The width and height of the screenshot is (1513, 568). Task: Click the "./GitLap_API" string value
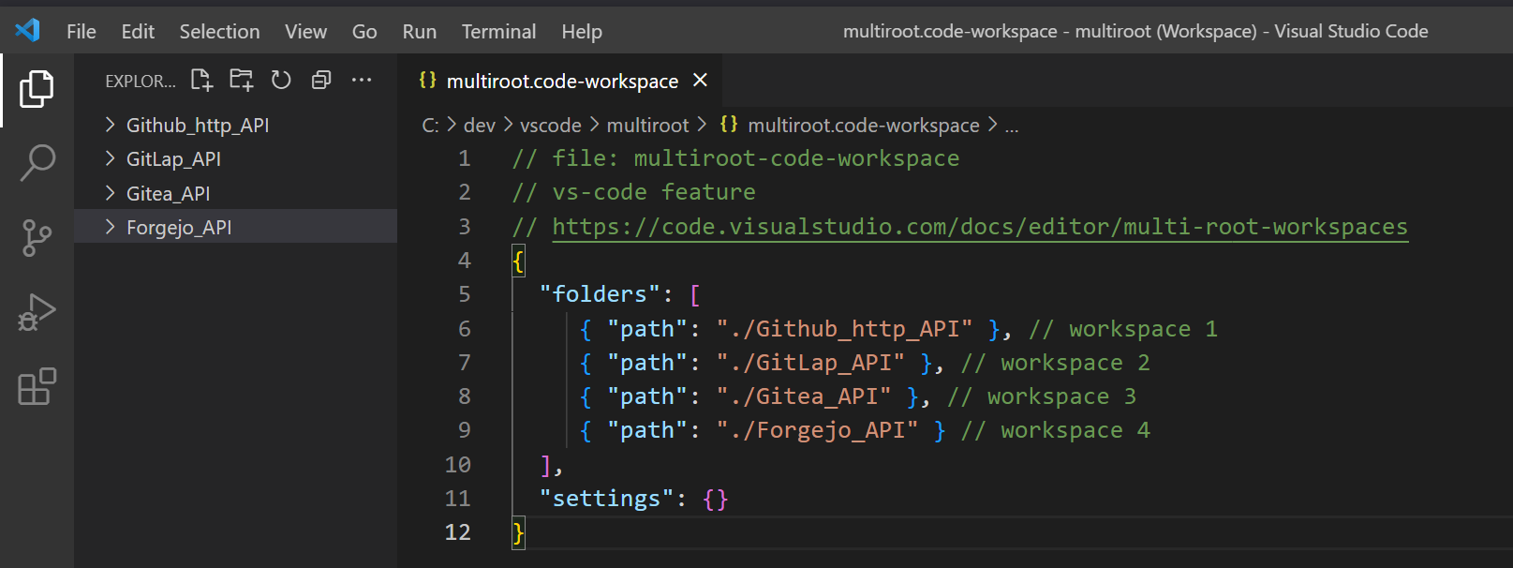(810, 362)
